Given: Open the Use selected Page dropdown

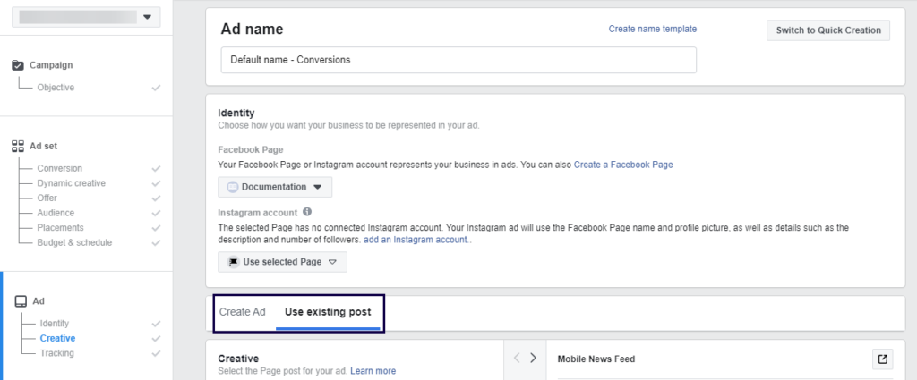Looking at the screenshot, I should point(282,262).
